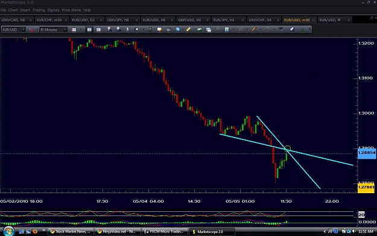The width and height of the screenshot is (377, 236).
Task: Click the green icon after the eraser
Action: (303, 30)
